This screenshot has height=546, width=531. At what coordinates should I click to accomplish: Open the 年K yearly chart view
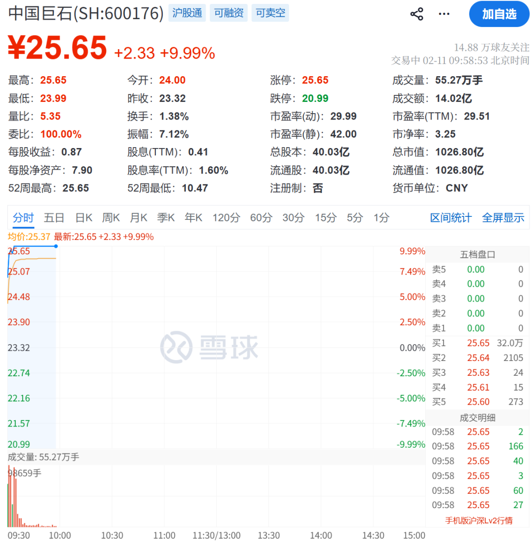click(193, 218)
